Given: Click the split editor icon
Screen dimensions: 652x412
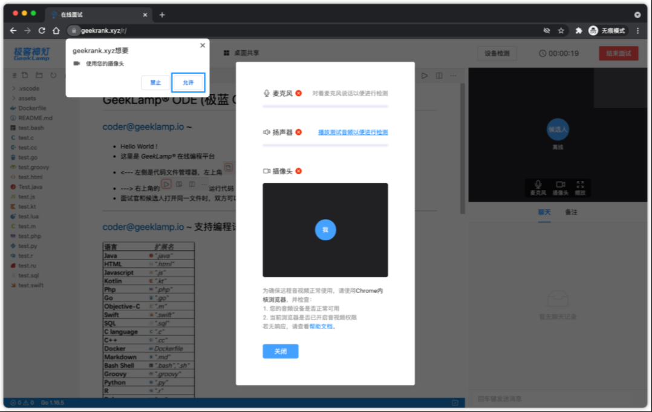Looking at the screenshot, I should click(439, 76).
